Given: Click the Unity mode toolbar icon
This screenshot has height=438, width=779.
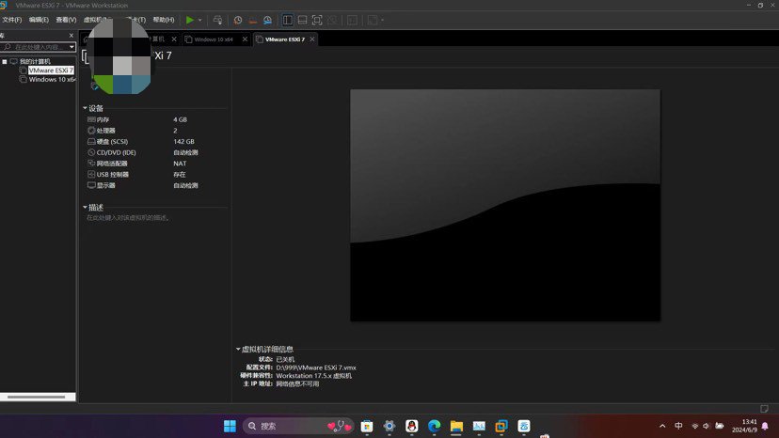Looking at the screenshot, I should pyautogui.click(x=332, y=20).
